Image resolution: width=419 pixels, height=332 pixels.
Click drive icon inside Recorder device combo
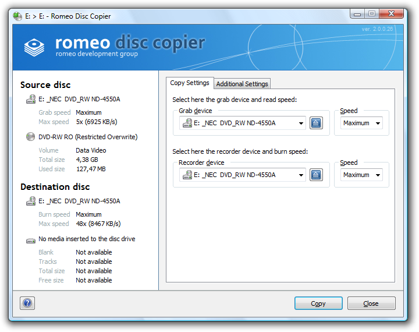pos(187,175)
